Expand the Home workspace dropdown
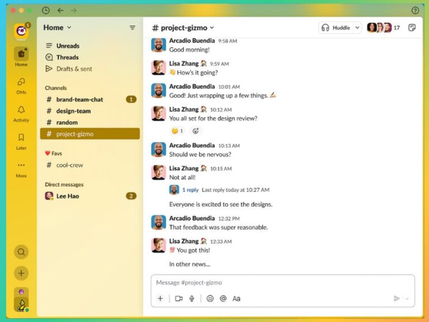Viewport: 429px width, 322px height. click(57, 27)
